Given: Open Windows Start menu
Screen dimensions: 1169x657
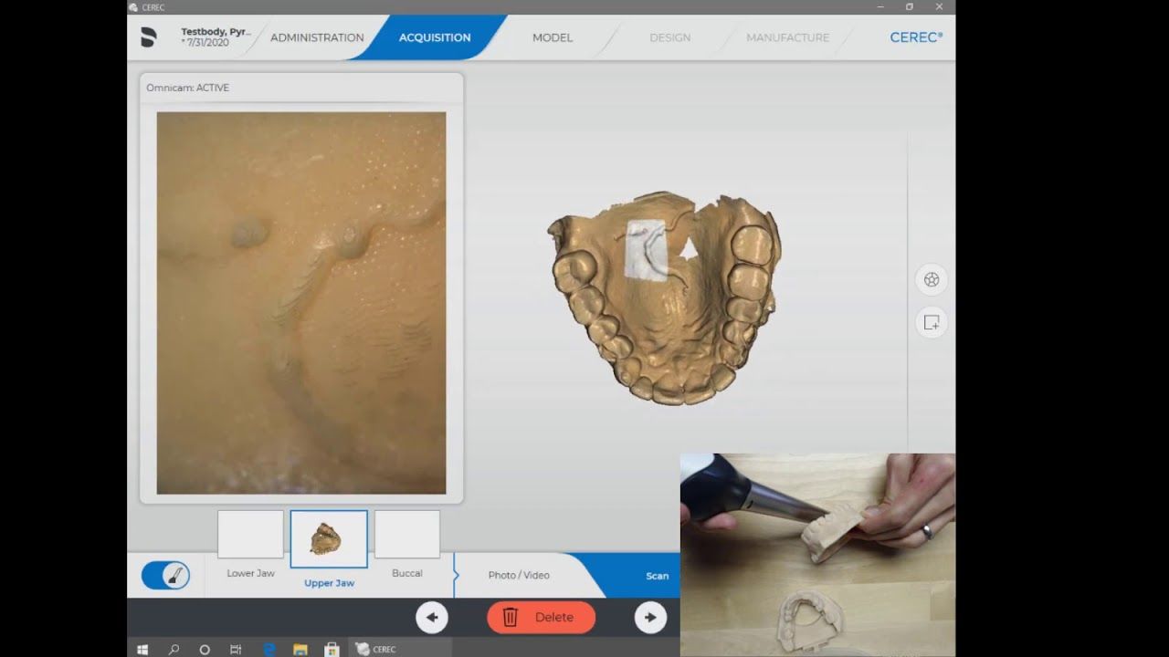Looking at the screenshot, I should (142, 649).
